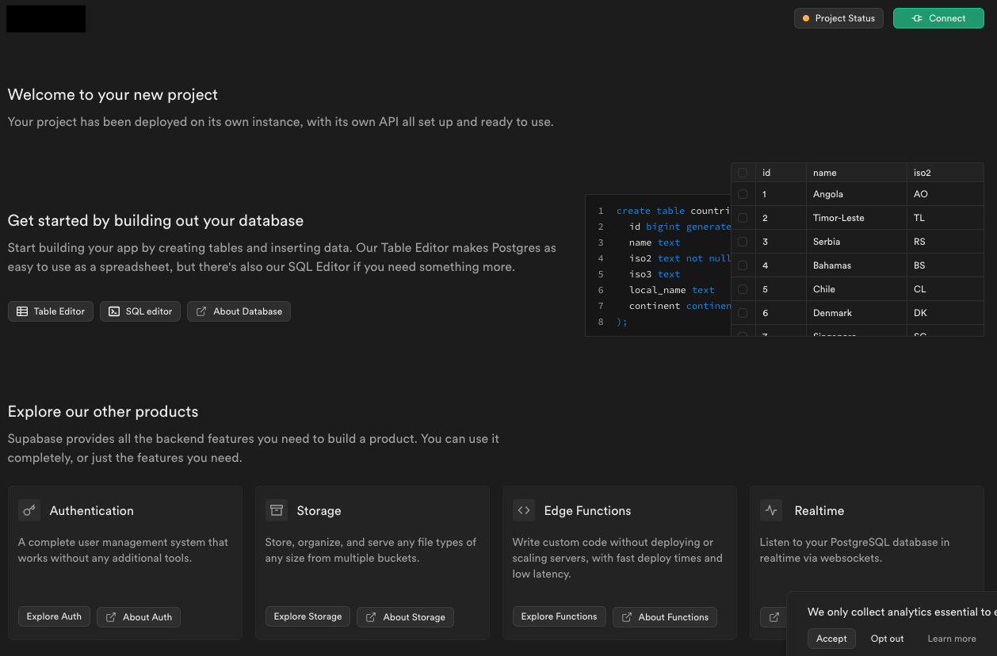Screen dimensions: 997x656
Task: Enable the Bahamas row checkbox
Action: [x=743, y=265]
